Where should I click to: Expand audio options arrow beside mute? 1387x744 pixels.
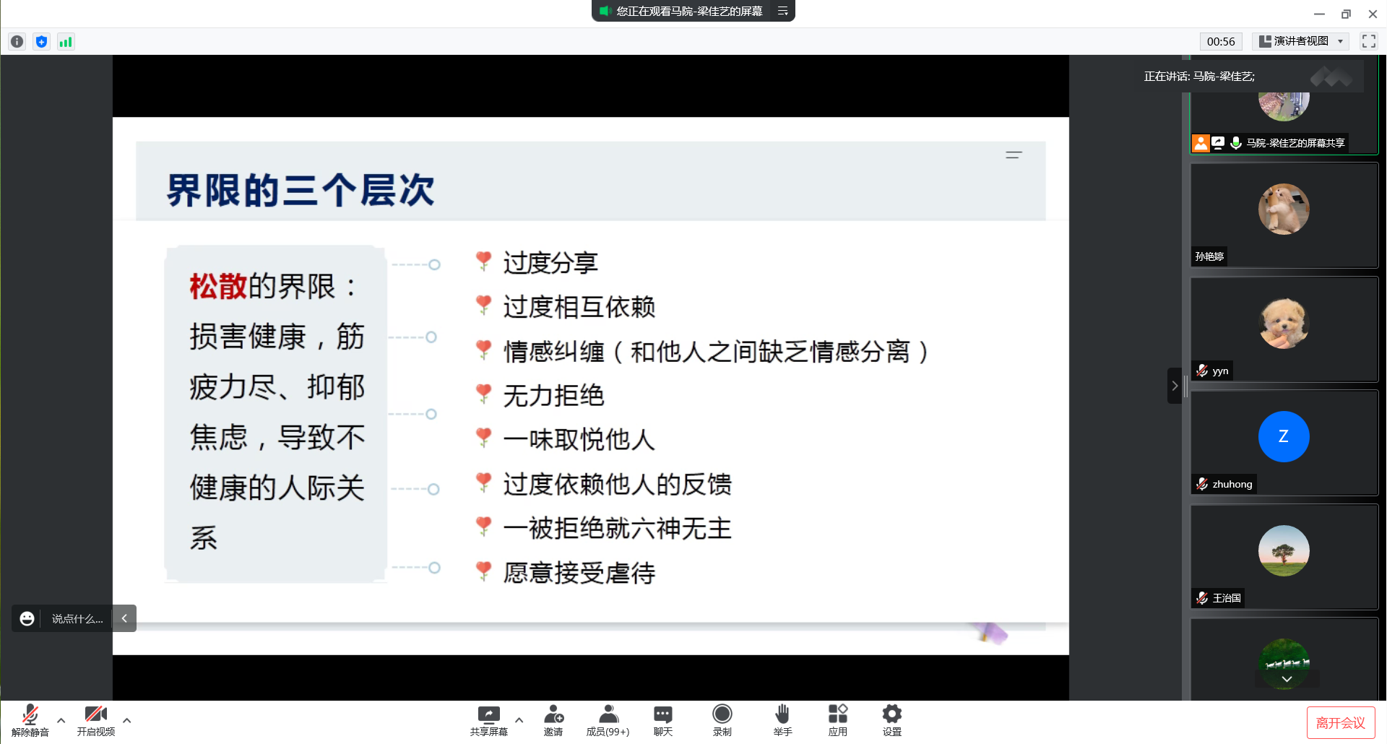pyautogui.click(x=61, y=720)
